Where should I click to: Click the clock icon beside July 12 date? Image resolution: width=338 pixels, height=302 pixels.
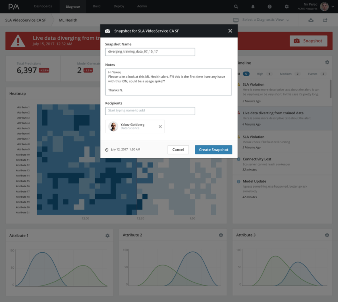[x=107, y=150]
